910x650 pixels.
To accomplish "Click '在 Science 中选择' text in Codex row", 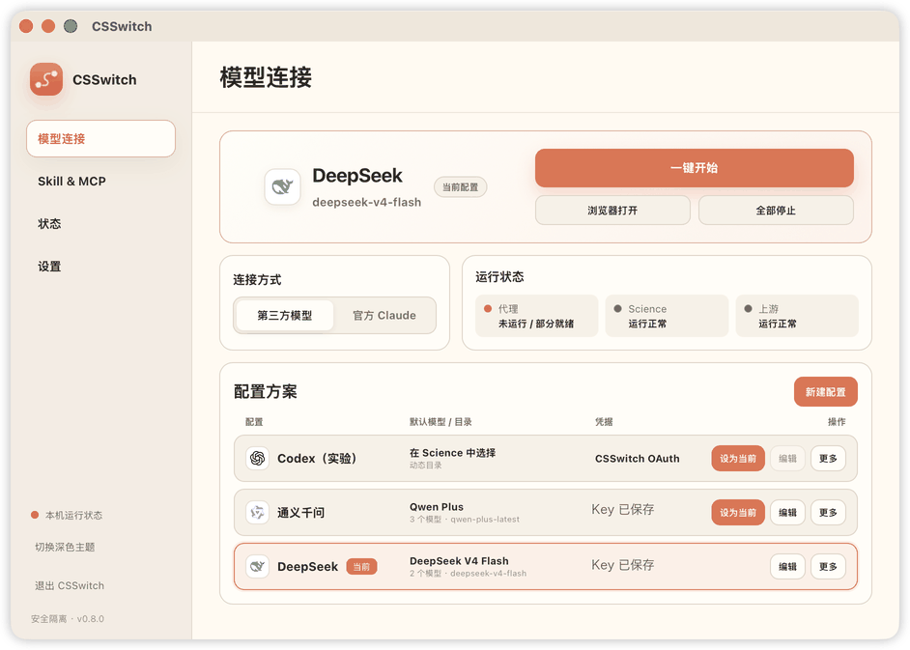I will 453,453.
